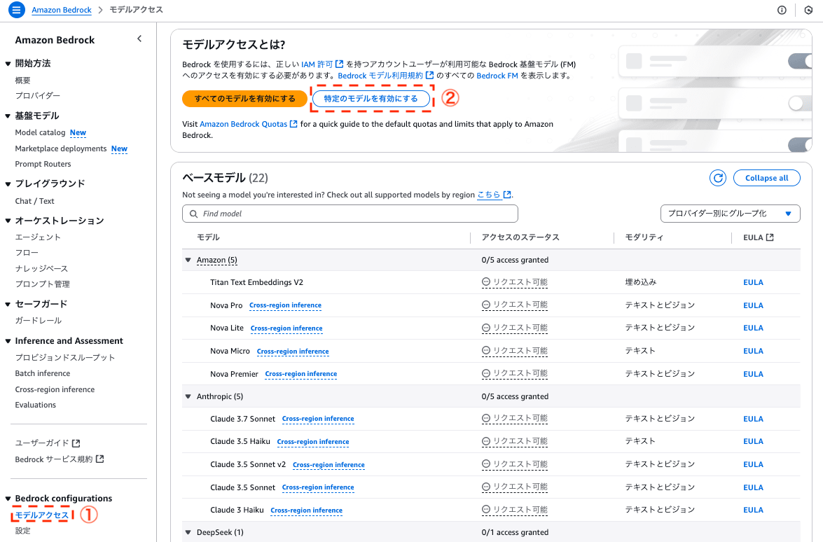Click リクエスト可能 status for Nova Lite

point(514,328)
